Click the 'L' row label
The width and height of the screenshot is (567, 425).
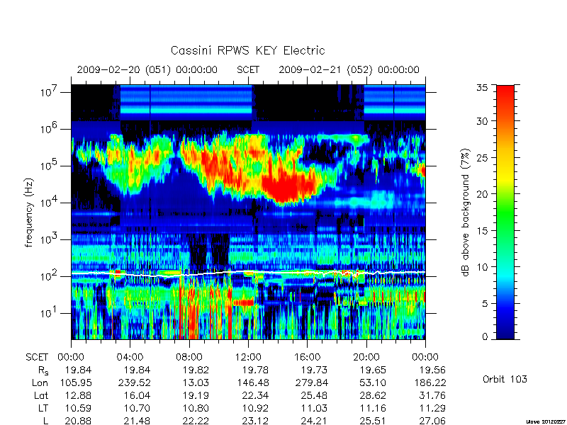pos(45,421)
